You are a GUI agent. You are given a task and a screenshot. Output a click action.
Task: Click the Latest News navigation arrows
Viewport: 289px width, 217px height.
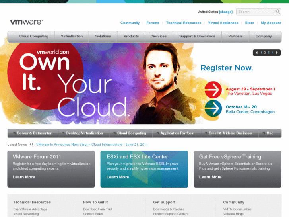[x=31, y=144]
